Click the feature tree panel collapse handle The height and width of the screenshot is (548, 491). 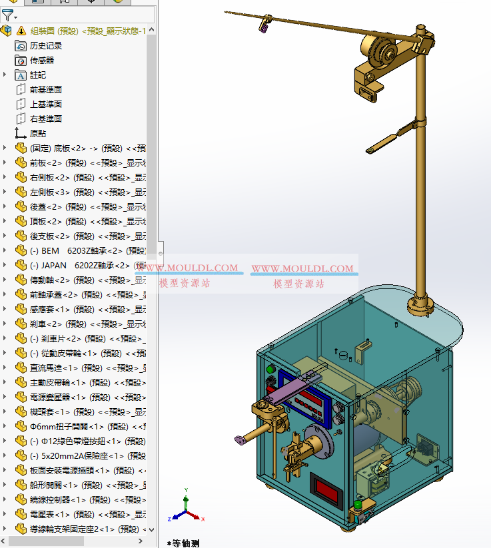161,254
